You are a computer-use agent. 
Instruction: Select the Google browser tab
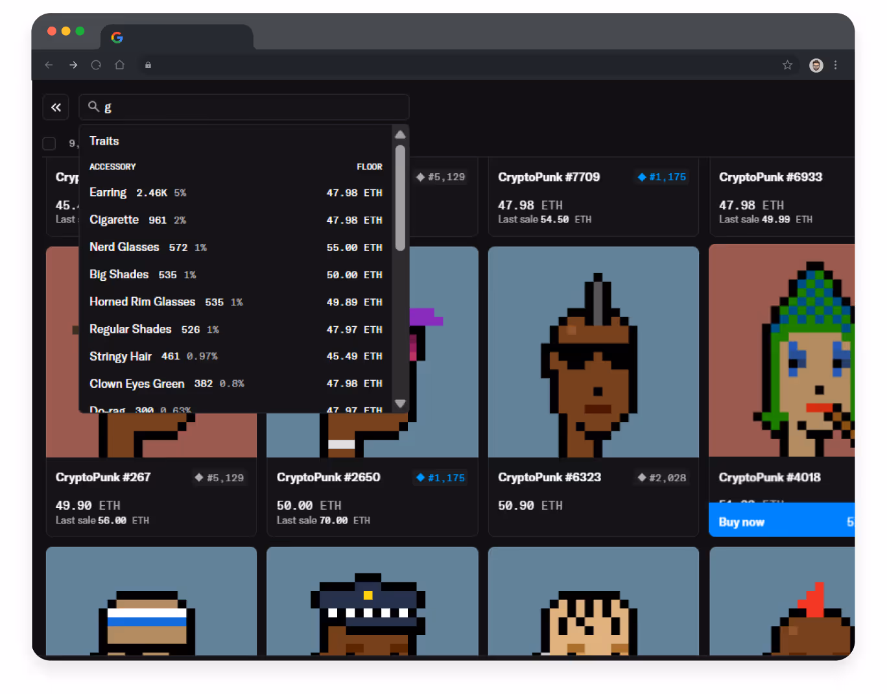[176, 37]
